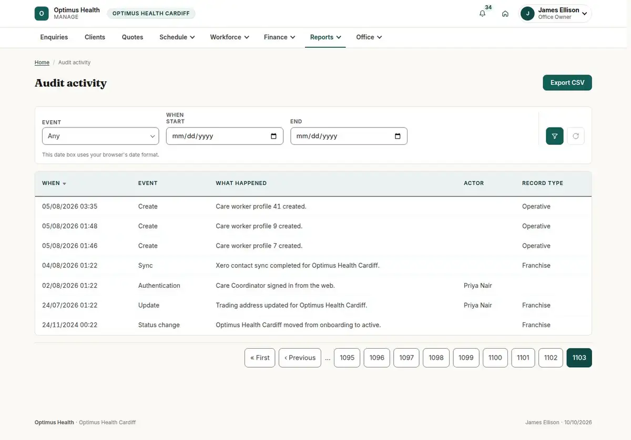
Task: Select 'Trading address updated' row text
Action: [x=291, y=305]
